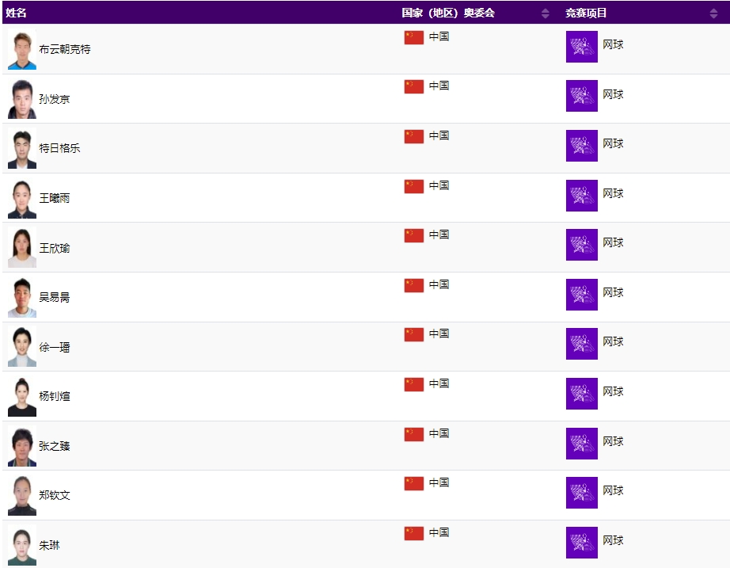Click the 中国 text in 王欣瑜's row
This screenshot has height=568, width=730.
pos(439,234)
